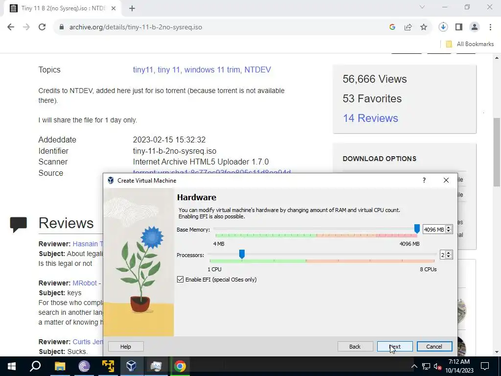501x376 pixels.
Task: Open the windows 11 trim topic link
Action: tap(212, 70)
